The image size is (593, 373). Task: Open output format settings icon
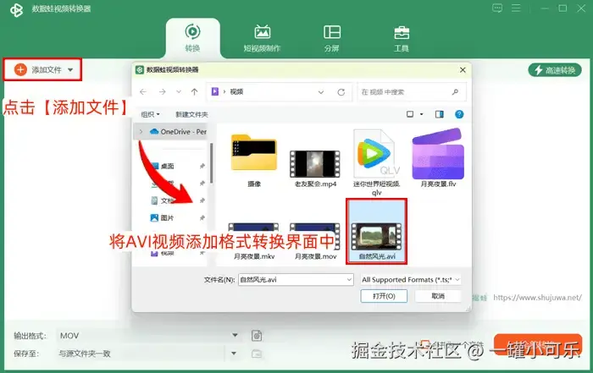tap(257, 335)
